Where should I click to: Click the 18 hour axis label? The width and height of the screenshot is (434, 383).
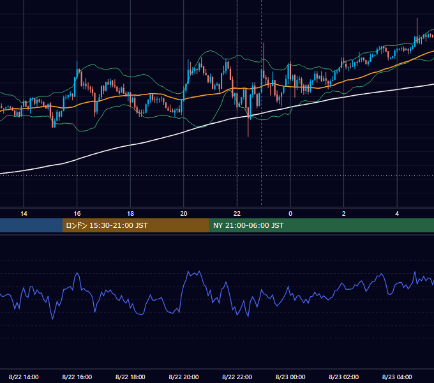[130, 214]
